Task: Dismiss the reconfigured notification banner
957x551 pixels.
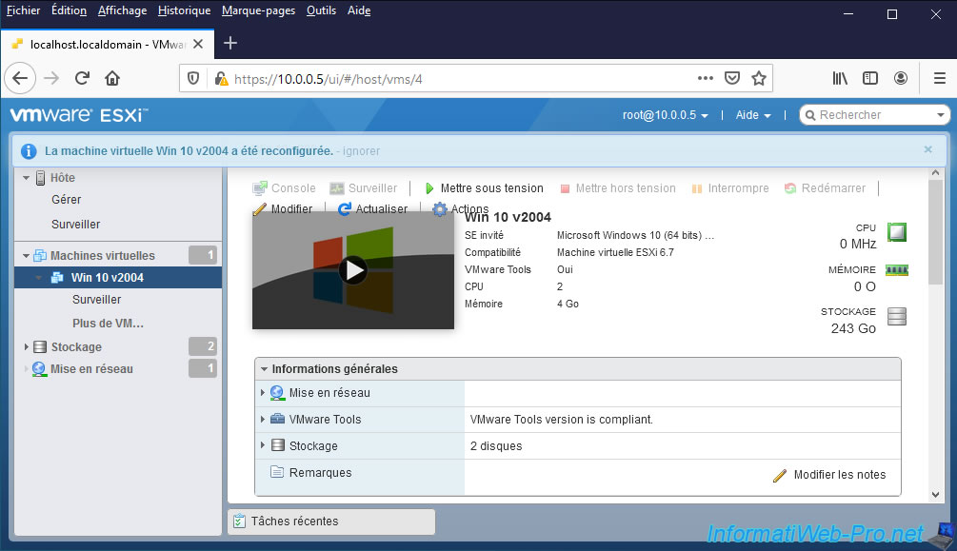Action: [927, 149]
